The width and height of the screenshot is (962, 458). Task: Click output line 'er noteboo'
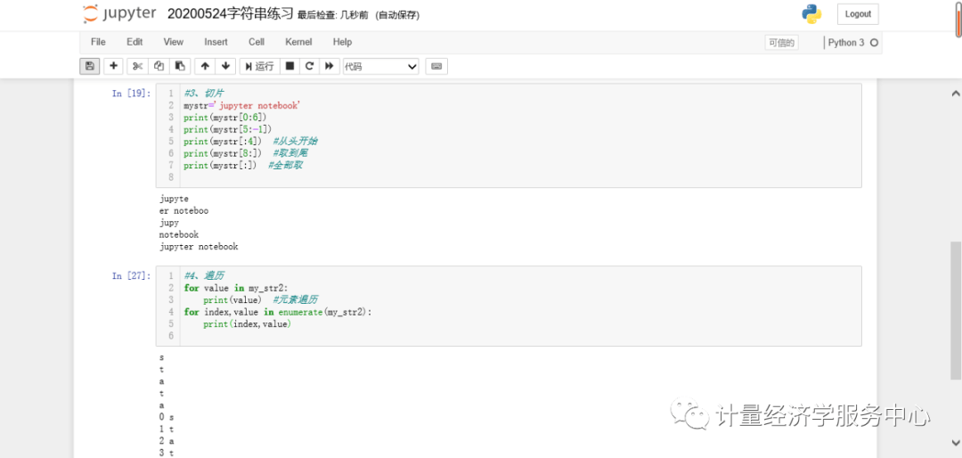click(x=183, y=210)
